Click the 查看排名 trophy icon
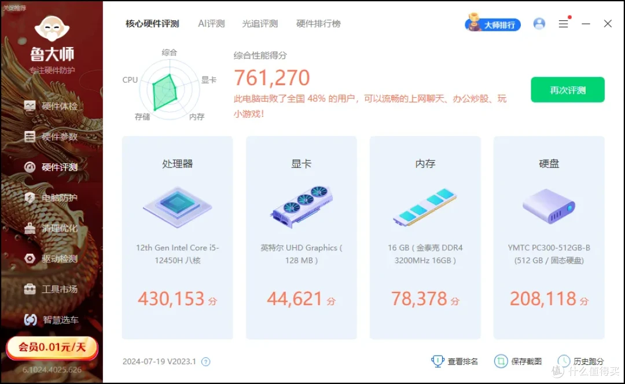The image size is (625, 384). point(437,361)
